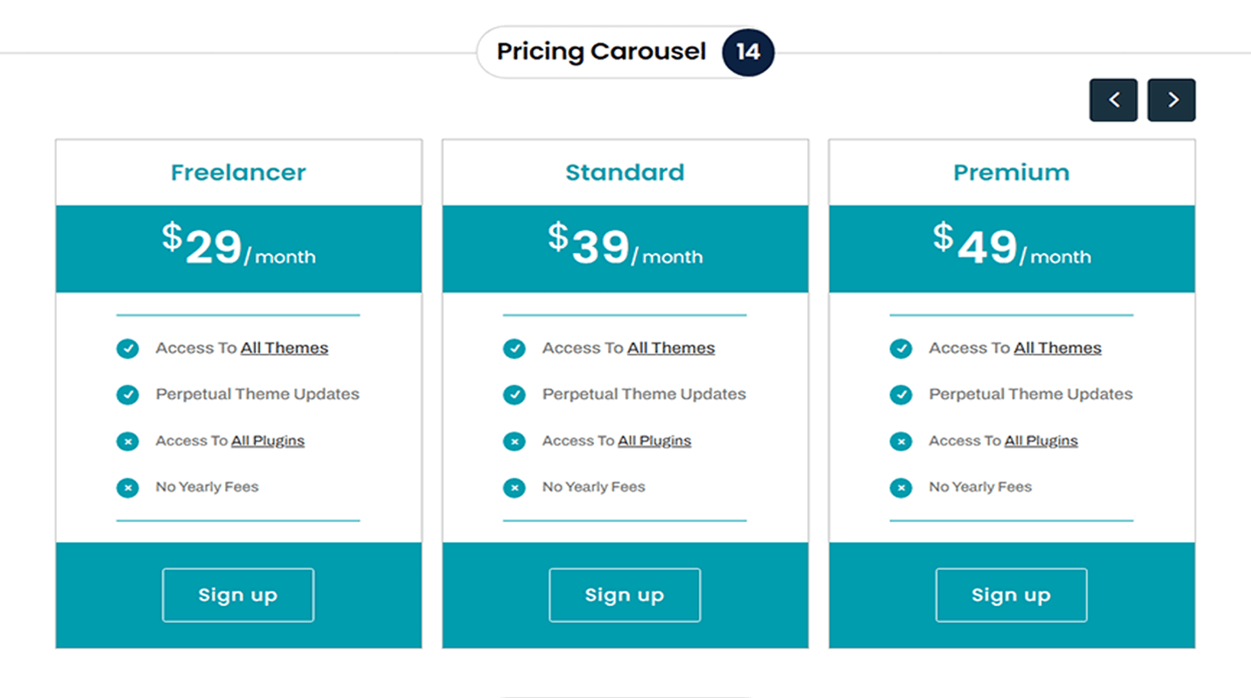Click Freelancer's All Themes checkmark icon
This screenshot has height=698, width=1251.
pos(128,349)
